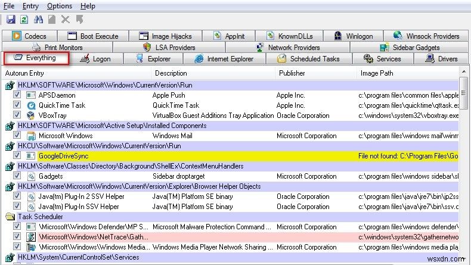The height and width of the screenshot is (265, 471).
Task: Switch to the Scheduled Tasks tab
Action: (309, 59)
